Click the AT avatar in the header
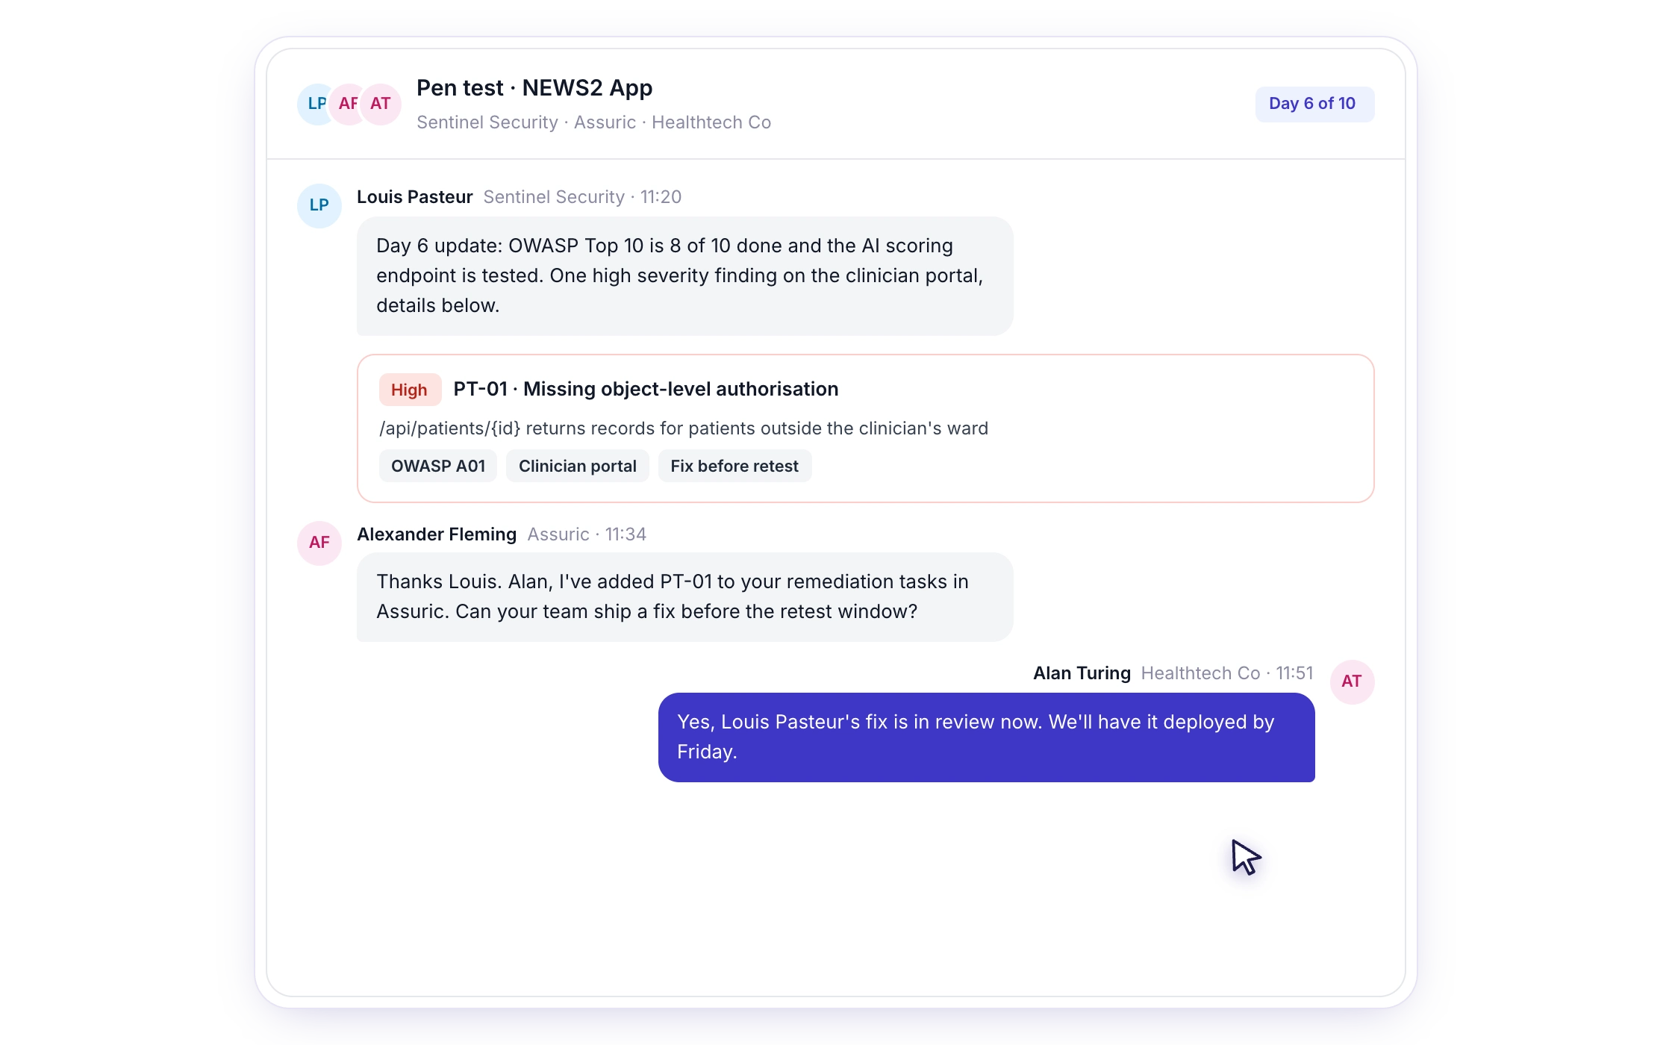The height and width of the screenshot is (1045, 1672). (381, 104)
